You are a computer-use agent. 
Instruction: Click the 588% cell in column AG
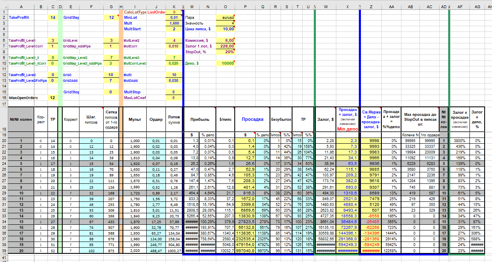pyautogui.click(x=477, y=239)
